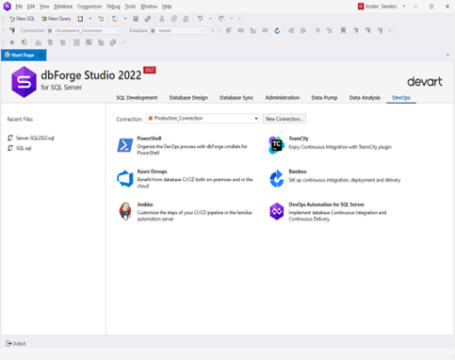The height and width of the screenshot is (360, 455).
Task: Click the Copy icon in the toolbar
Action: pyautogui.click(x=174, y=19)
